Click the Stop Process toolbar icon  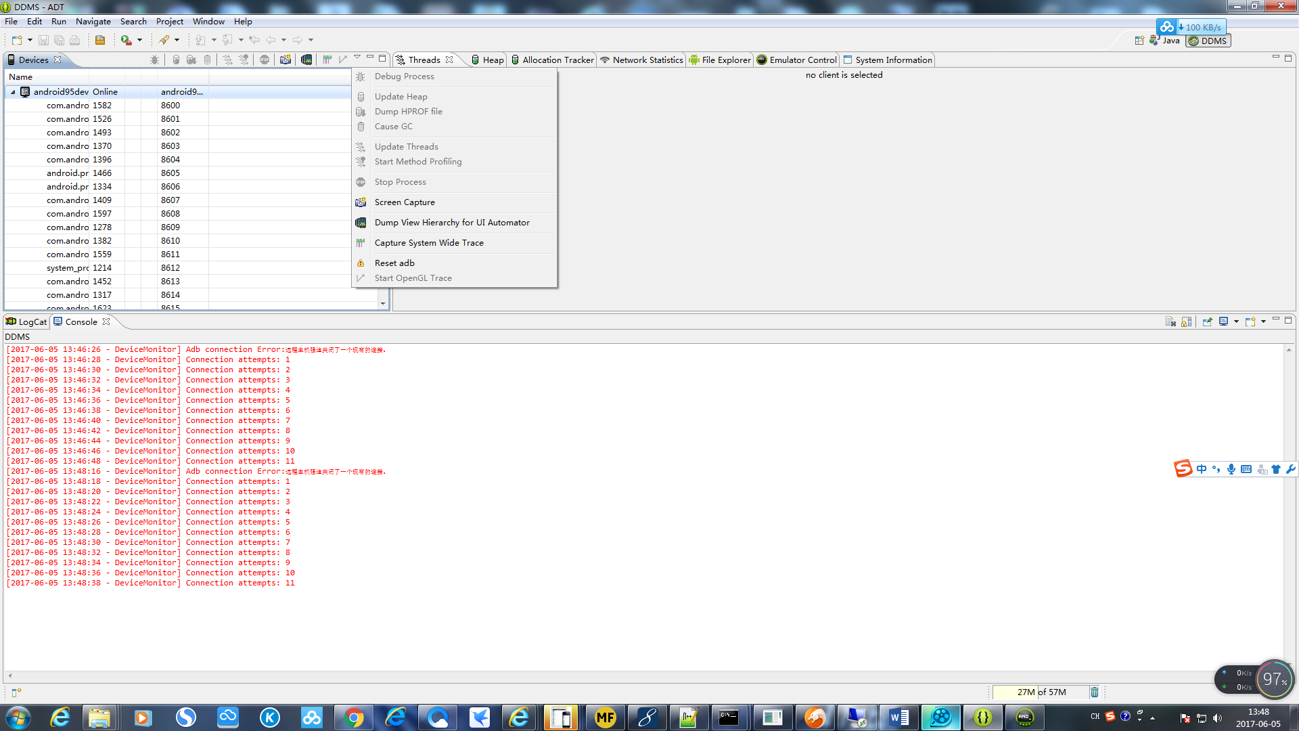coord(265,60)
